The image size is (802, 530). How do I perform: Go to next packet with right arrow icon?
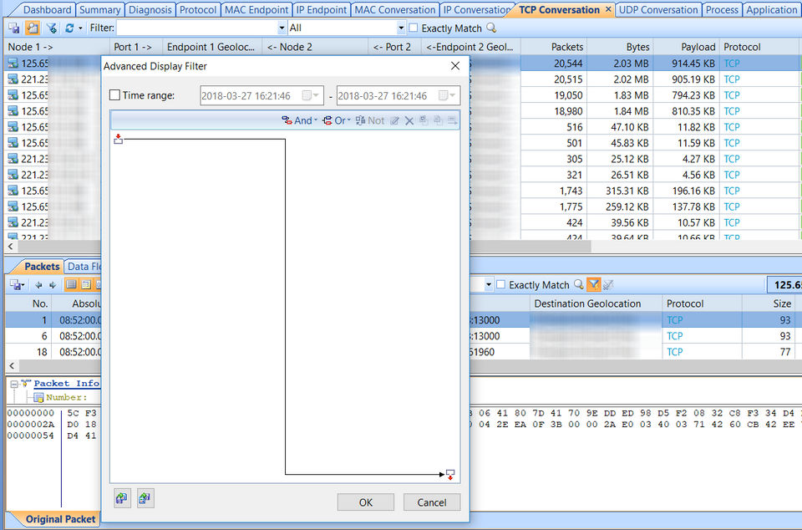click(x=53, y=285)
